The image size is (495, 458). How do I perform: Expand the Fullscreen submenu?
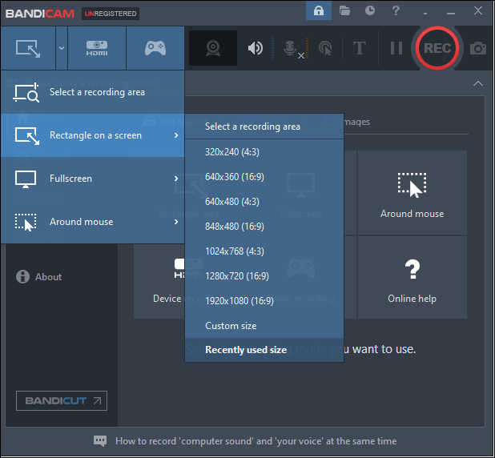click(92, 179)
